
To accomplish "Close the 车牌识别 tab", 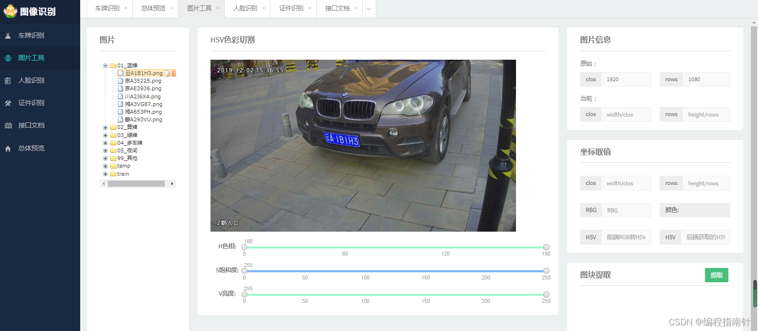I will tap(126, 8).
